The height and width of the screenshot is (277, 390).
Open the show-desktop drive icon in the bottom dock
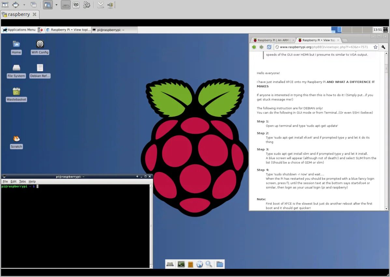[x=170, y=264]
